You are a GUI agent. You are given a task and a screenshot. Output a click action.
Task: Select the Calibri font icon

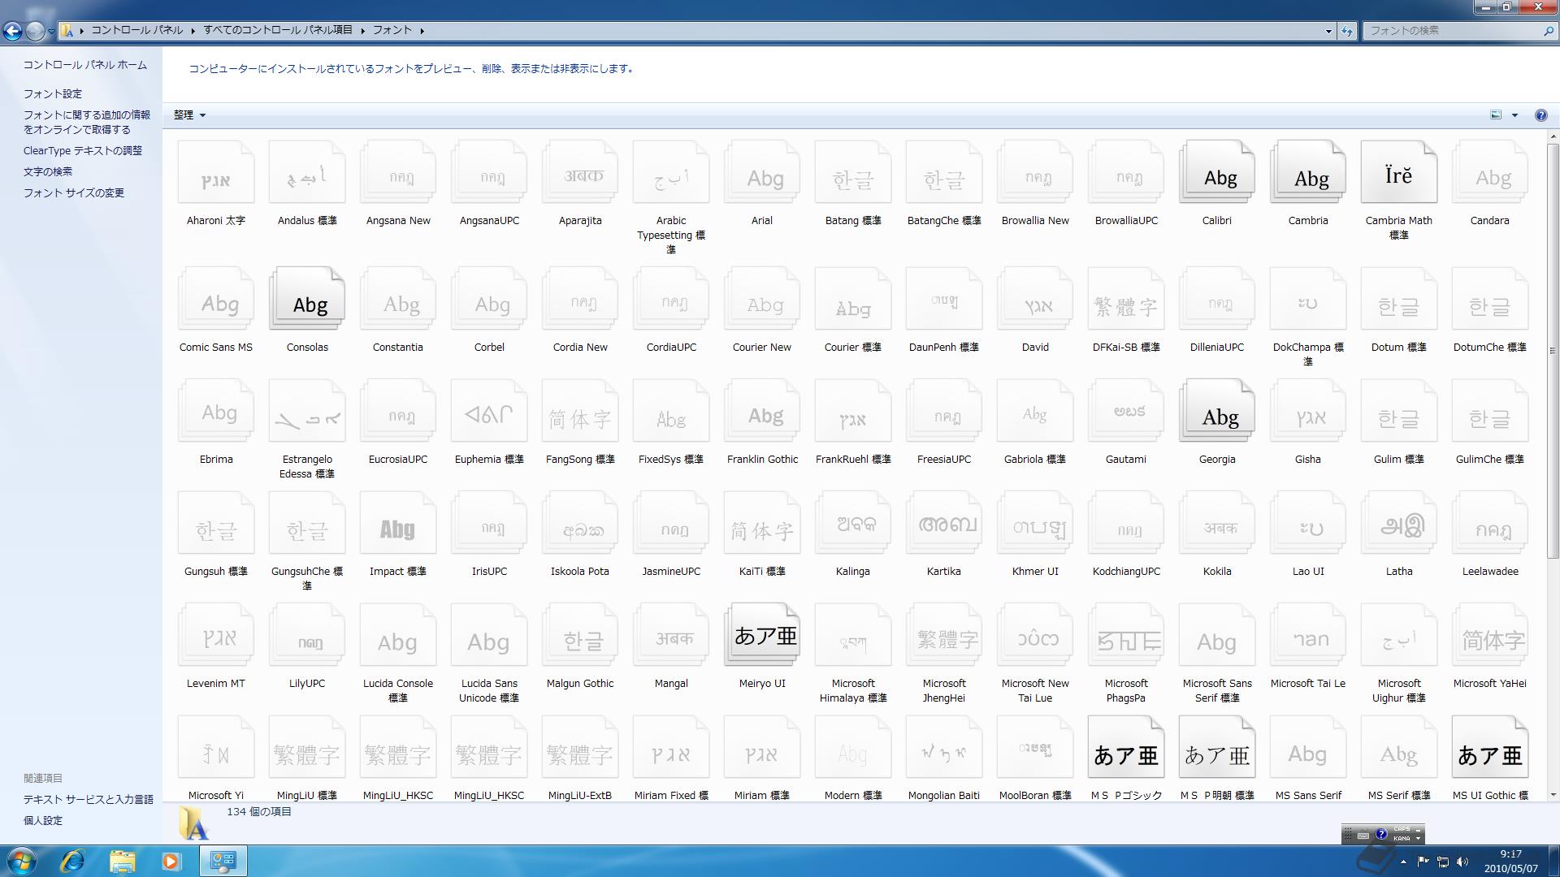click(1216, 172)
